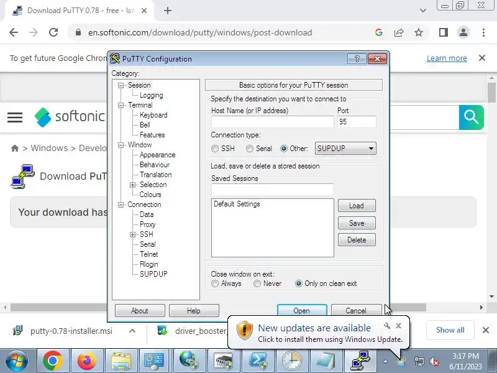This screenshot has width=497, height=373.
Task: Click the network icon in system tray
Action: 419,361
